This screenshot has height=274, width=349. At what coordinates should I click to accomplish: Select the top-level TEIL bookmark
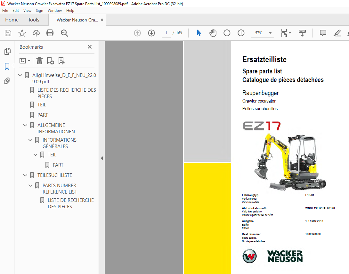(42, 105)
